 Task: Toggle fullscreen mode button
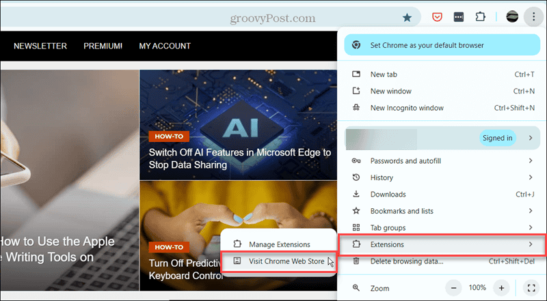click(531, 288)
